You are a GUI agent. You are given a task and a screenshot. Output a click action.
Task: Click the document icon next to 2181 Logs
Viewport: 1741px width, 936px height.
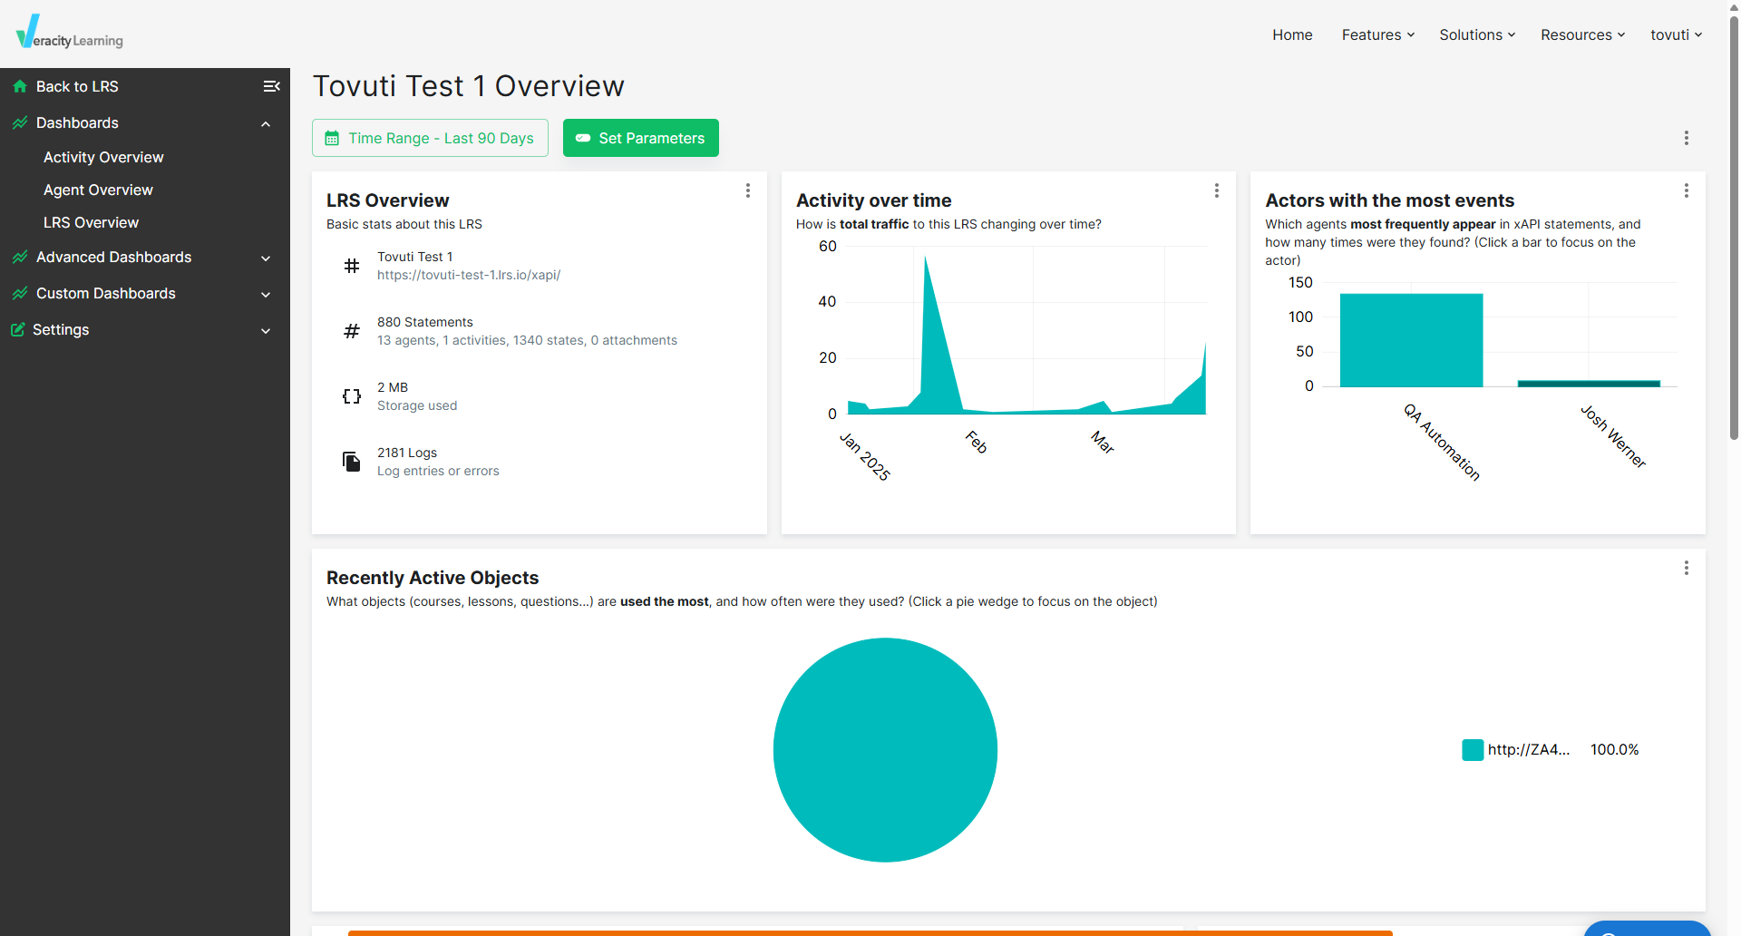tap(352, 462)
